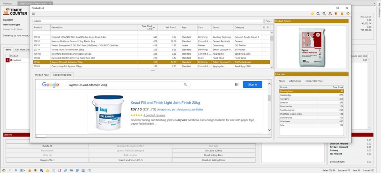Click the Save-F9 button
The height and width of the screenshot is (173, 381).
click(356, 170)
